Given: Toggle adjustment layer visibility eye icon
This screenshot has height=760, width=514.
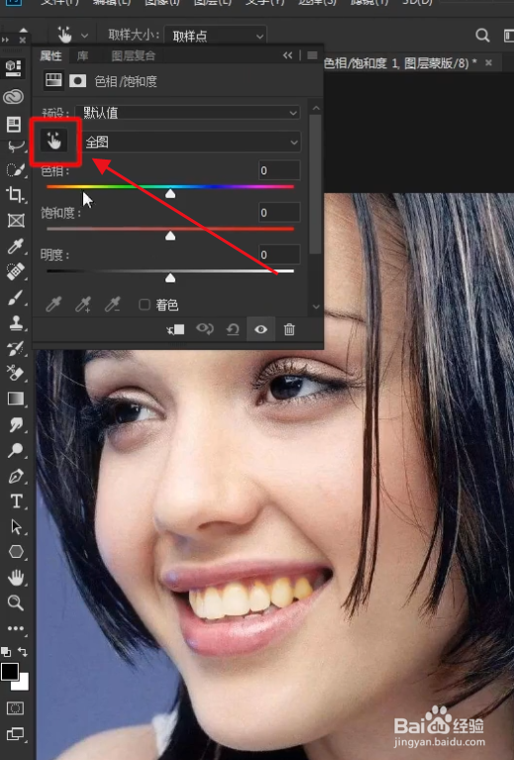Looking at the screenshot, I should pyautogui.click(x=260, y=330).
